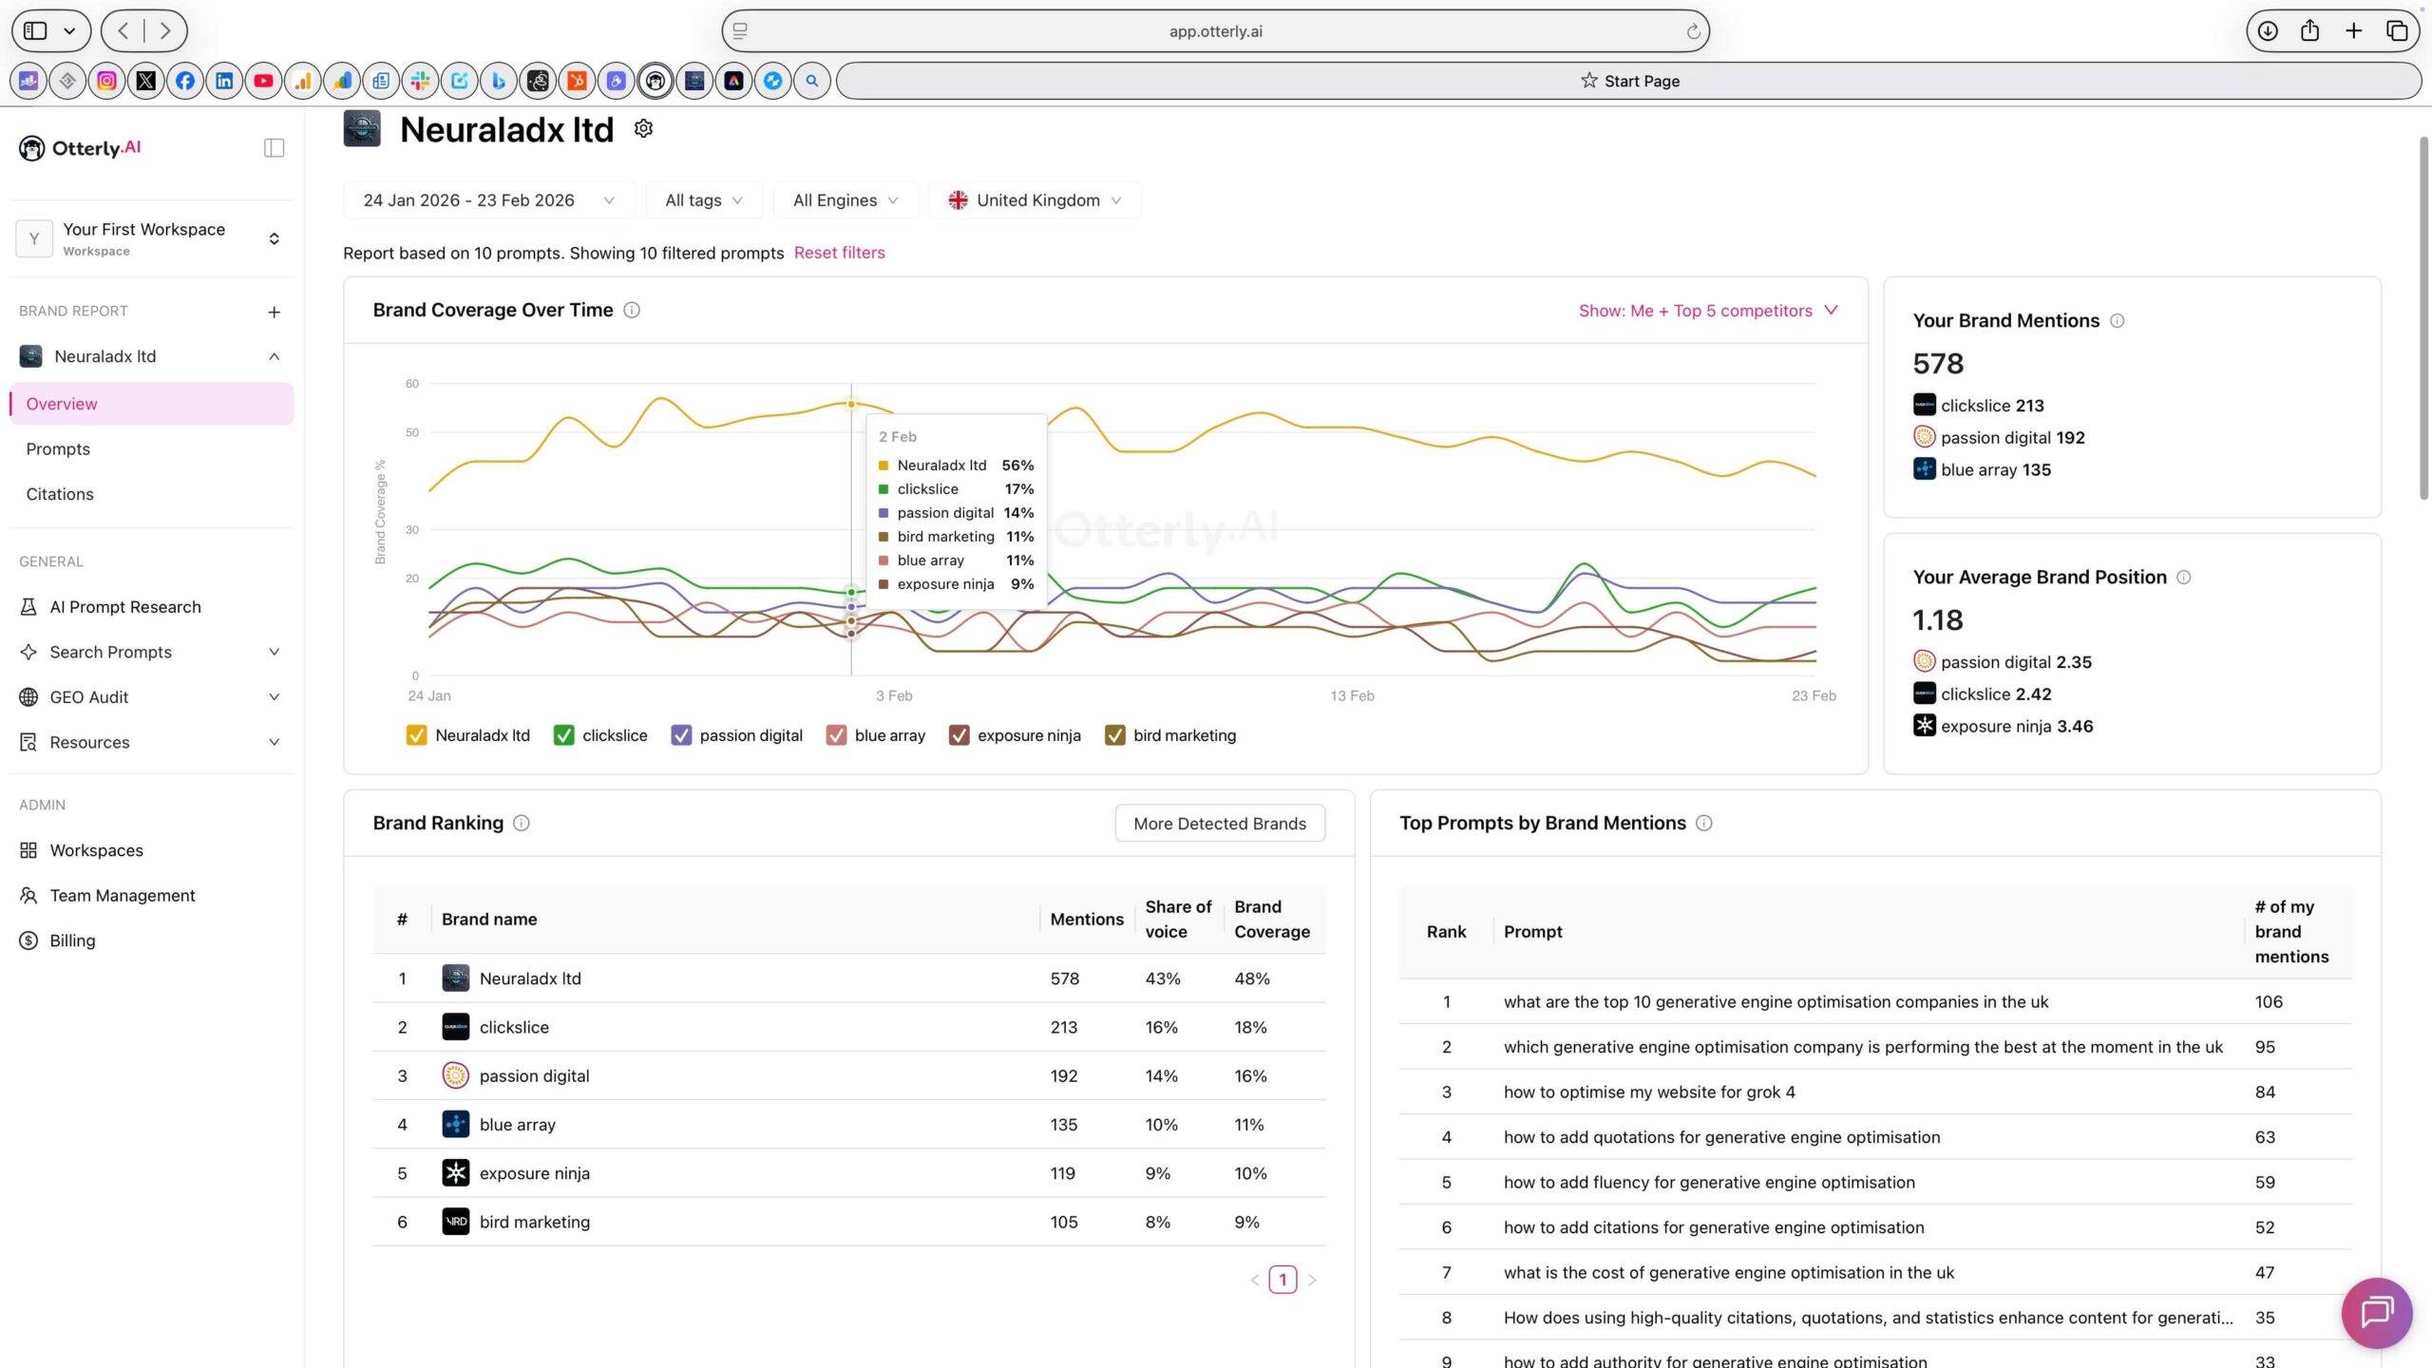Switch to the Prompts section
2432x1368 pixels.
coord(58,448)
